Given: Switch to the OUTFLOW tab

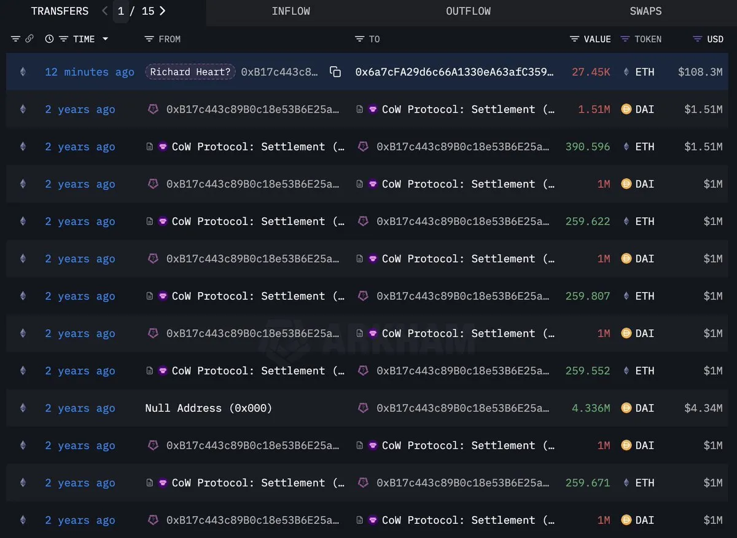Looking at the screenshot, I should point(468,11).
